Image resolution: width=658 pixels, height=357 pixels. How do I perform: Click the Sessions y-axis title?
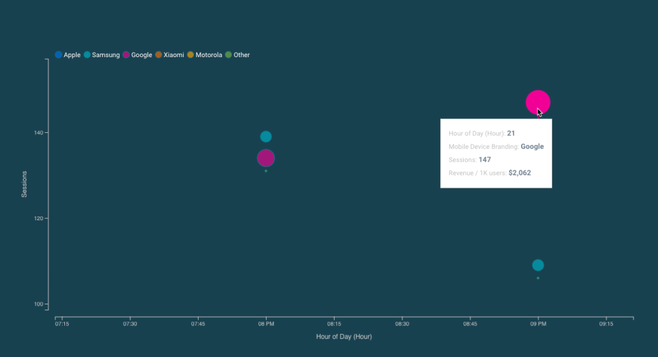24,184
